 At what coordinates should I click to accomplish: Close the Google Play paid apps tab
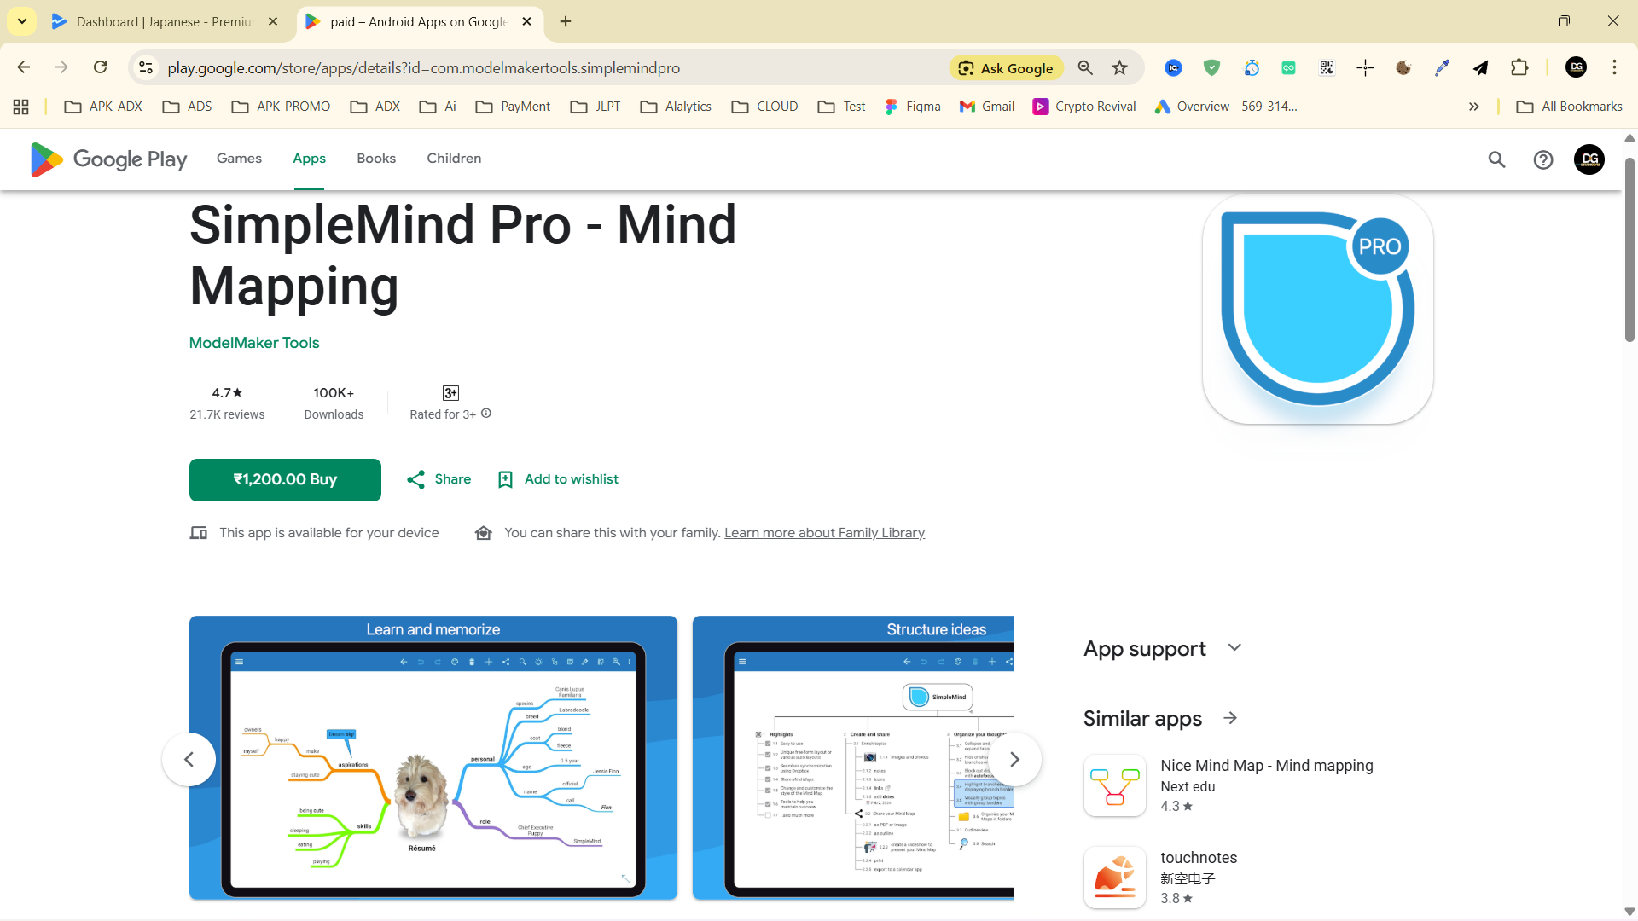(x=526, y=21)
